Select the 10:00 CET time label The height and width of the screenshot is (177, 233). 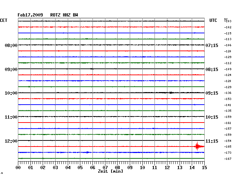click(11, 93)
